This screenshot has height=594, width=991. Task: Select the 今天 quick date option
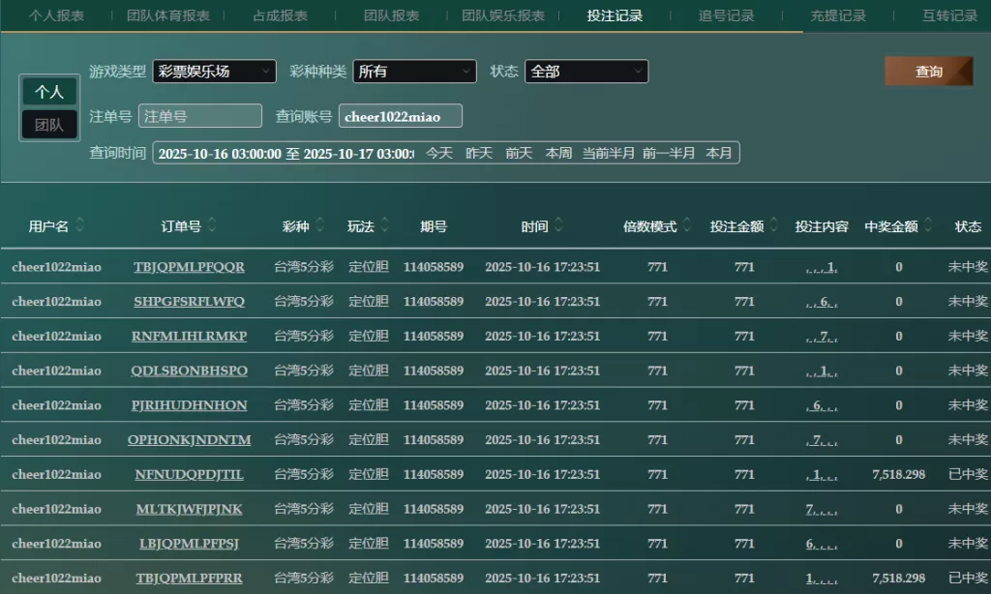tap(439, 153)
